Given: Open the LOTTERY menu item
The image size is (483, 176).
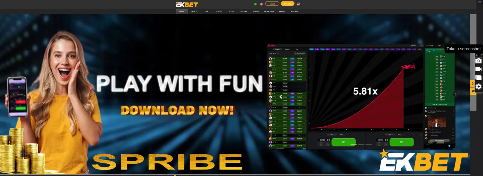Looking at the screenshot, I should [244, 11].
